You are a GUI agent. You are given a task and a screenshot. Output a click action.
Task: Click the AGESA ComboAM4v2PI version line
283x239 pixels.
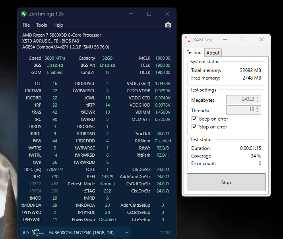pyautogui.click(x=66, y=47)
